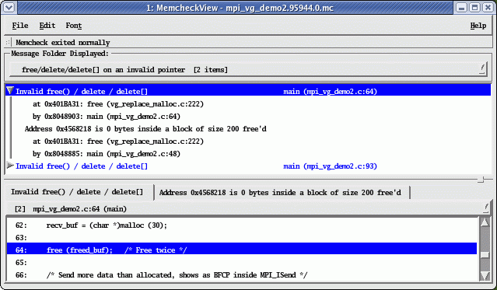Click source line 62 with recv_buf malloc
497x290 pixels.
tap(242, 225)
